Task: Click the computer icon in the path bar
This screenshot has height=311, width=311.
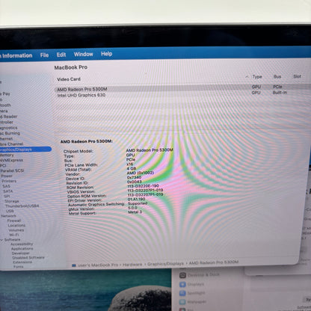Action: [74, 265]
